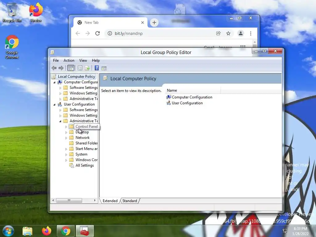Click the site info icon in Chrome address bar

(110, 33)
